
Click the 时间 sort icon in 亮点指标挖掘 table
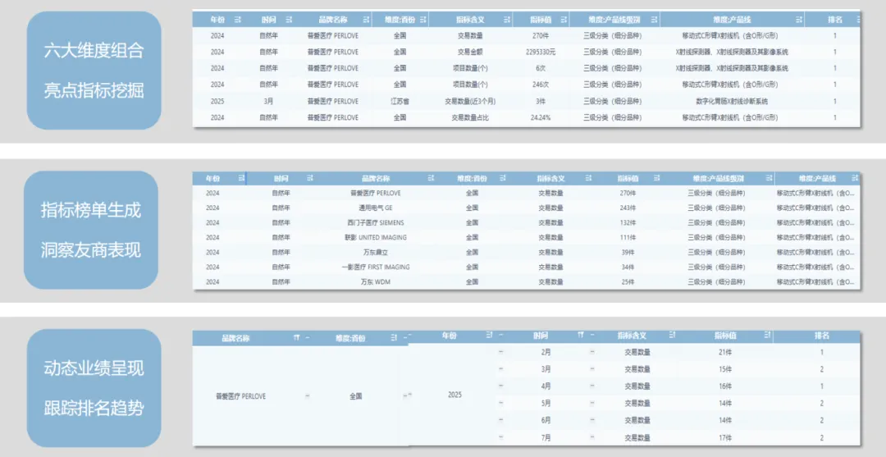[x=290, y=19]
